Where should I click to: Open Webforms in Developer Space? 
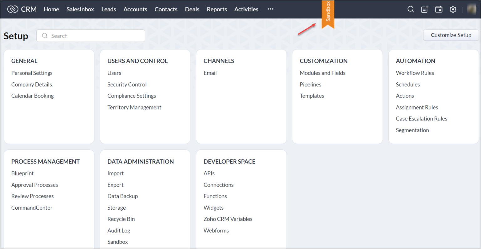pos(216,230)
